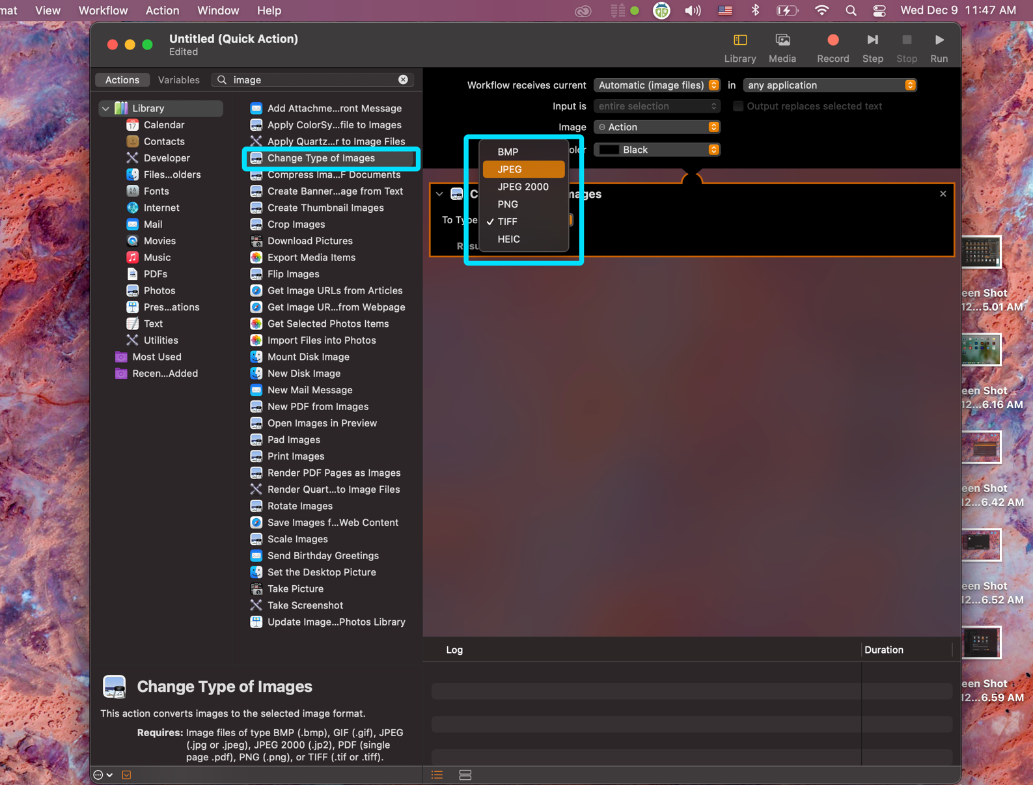Screen dimensions: 1033x785
Task: Collapse the Library tree
Action: tap(105, 108)
